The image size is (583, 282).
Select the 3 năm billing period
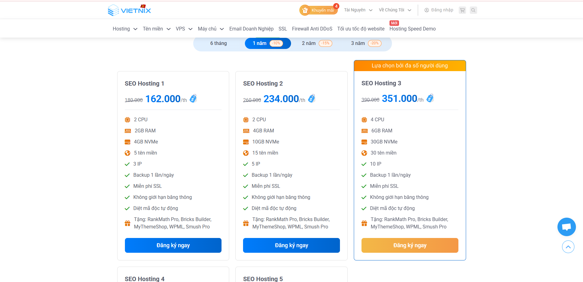[x=366, y=43]
